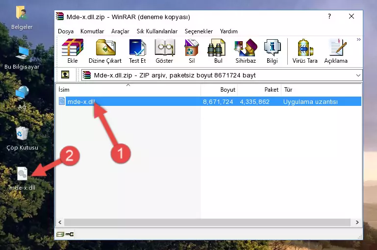
Task: Click the Ekle (add) toolbar icon
Action: [73, 51]
